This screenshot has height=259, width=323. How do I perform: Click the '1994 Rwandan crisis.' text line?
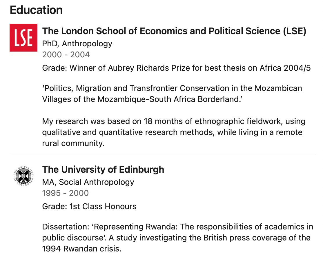81,249
